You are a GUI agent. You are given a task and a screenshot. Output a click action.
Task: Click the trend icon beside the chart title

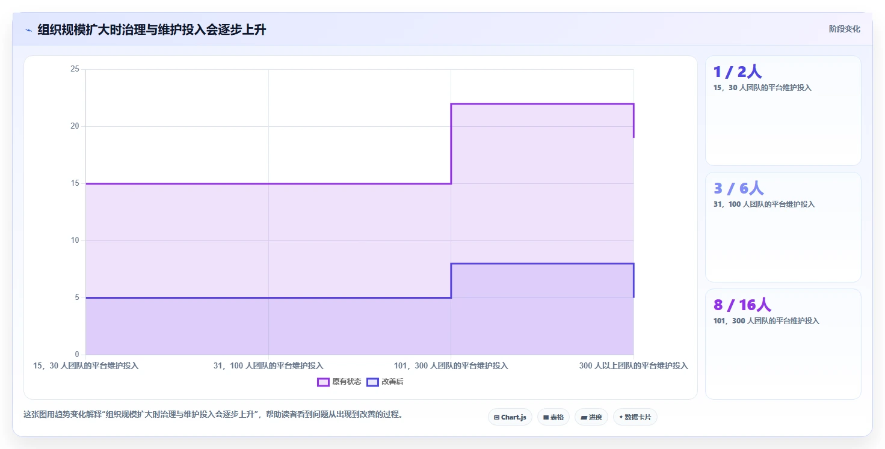click(x=28, y=30)
